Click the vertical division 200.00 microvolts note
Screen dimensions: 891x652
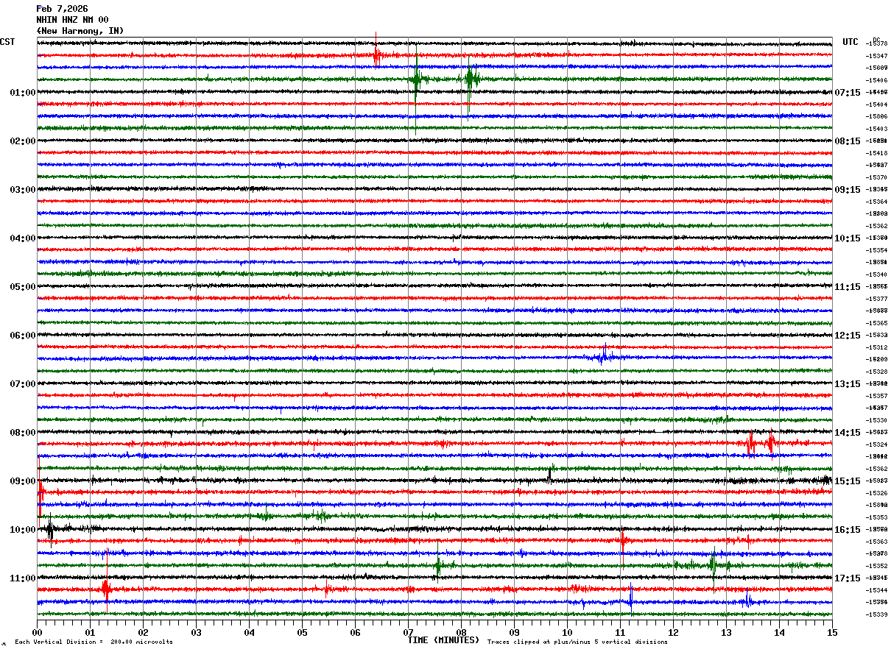click(x=94, y=642)
